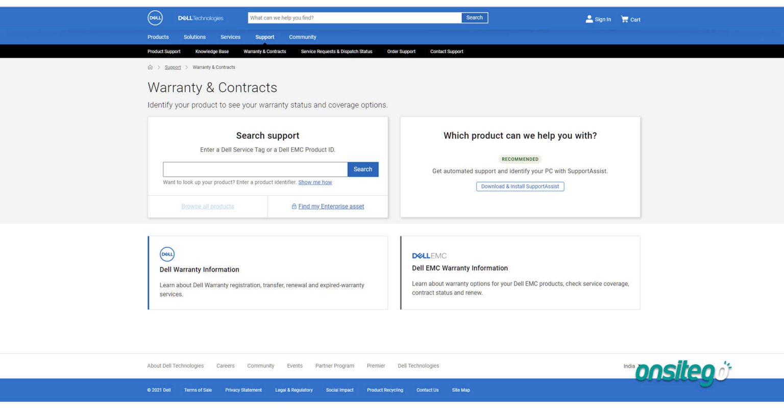Click Download & Install SupportAssist button
This screenshot has width=784, height=408.
[x=520, y=187]
